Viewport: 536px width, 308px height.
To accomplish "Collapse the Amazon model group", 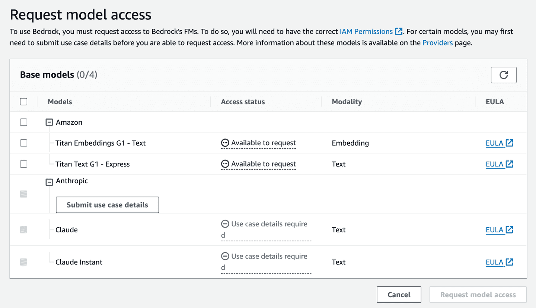I will [x=49, y=122].
